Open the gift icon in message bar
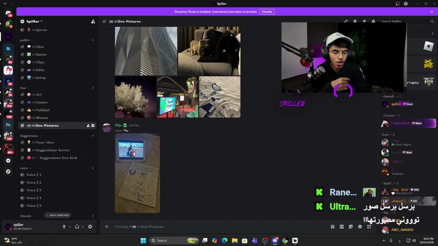This screenshot has height=246, width=438. click(332, 227)
